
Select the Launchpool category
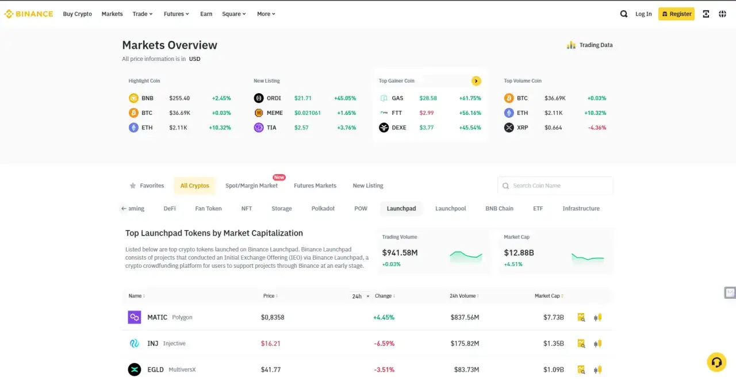point(451,209)
